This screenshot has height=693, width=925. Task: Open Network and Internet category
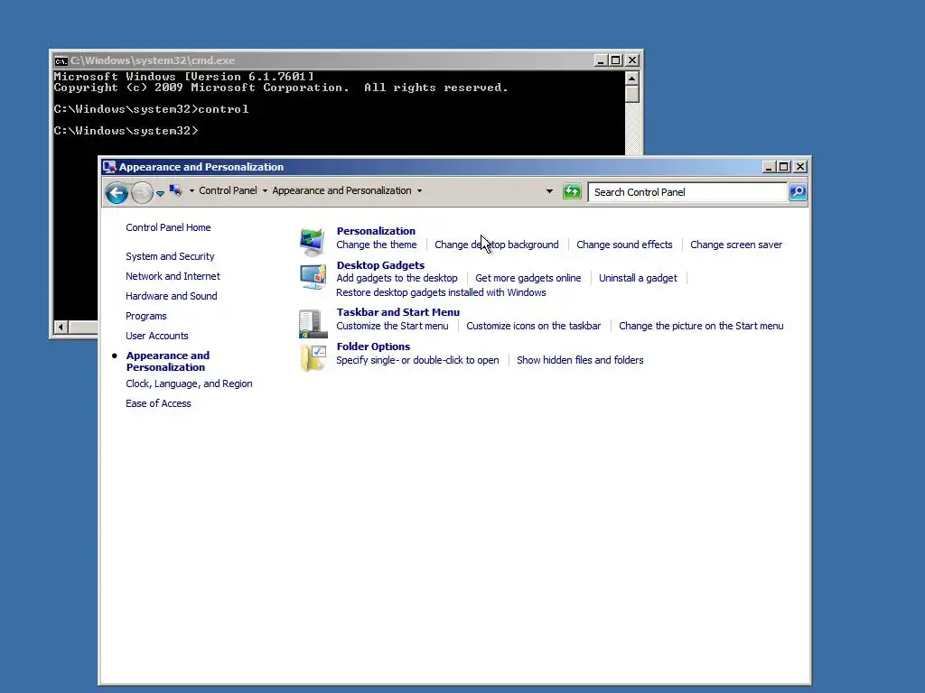pyautogui.click(x=173, y=276)
